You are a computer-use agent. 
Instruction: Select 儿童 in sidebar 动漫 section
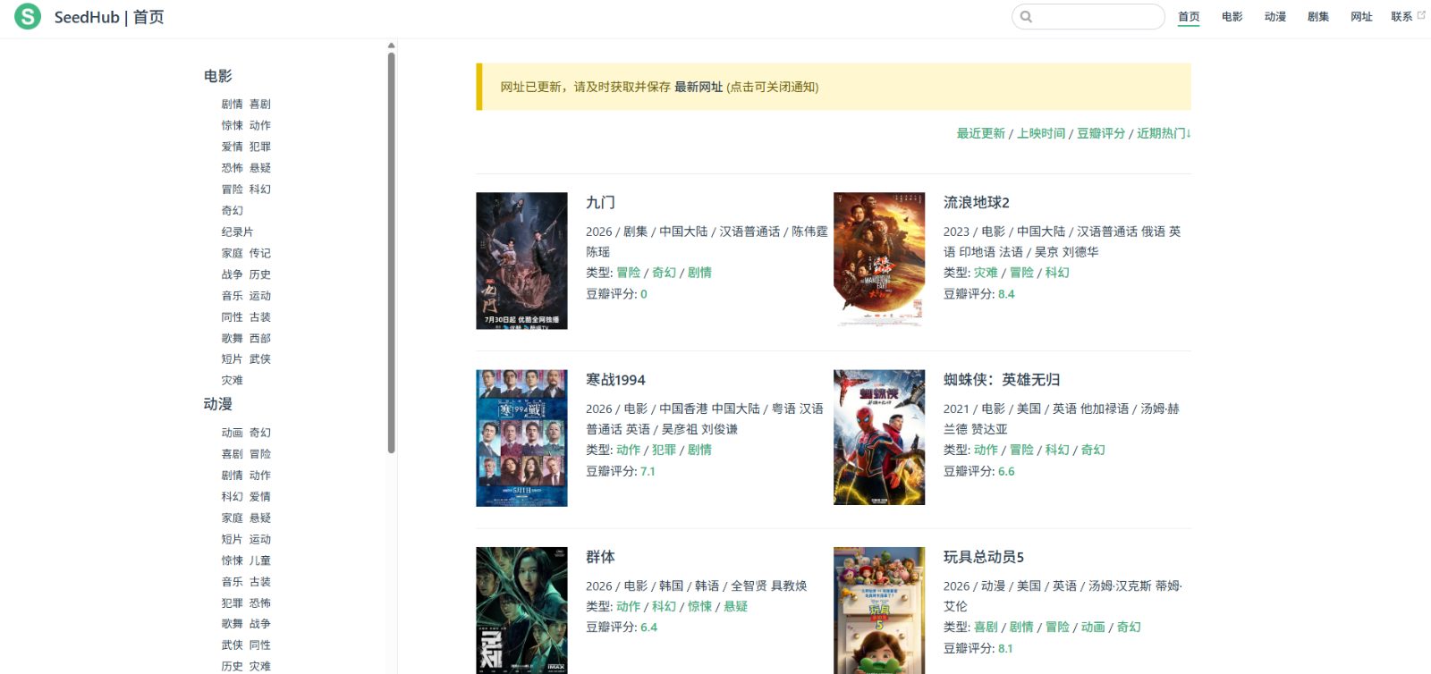point(260,560)
